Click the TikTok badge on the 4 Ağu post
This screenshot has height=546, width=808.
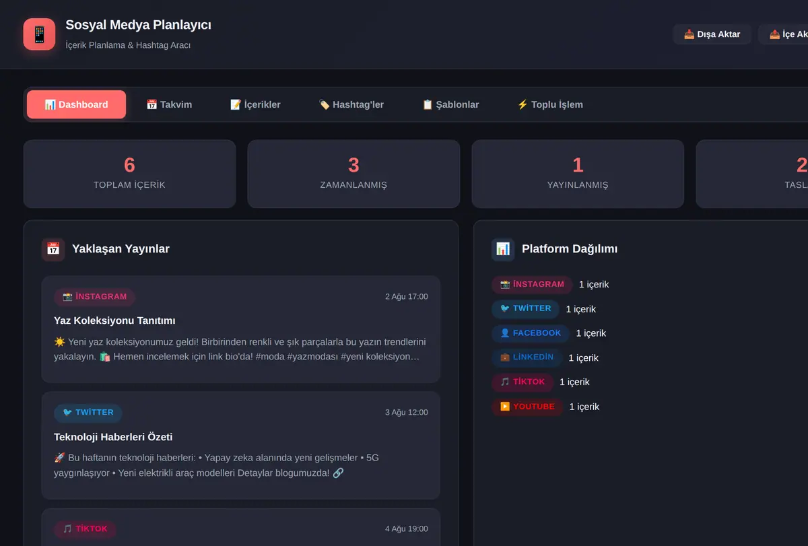coord(85,529)
